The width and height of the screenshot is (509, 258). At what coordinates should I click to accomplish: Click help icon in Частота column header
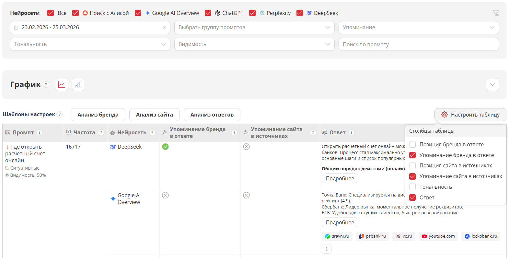tap(101, 132)
